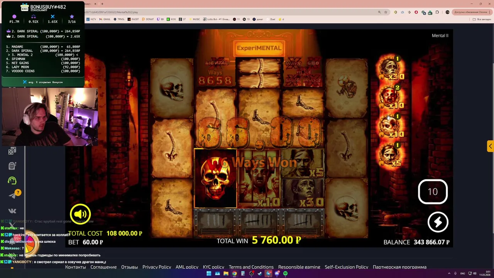Open the dice games sidebar icon
Screen dimensions: 494x278
click(x=12, y=151)
